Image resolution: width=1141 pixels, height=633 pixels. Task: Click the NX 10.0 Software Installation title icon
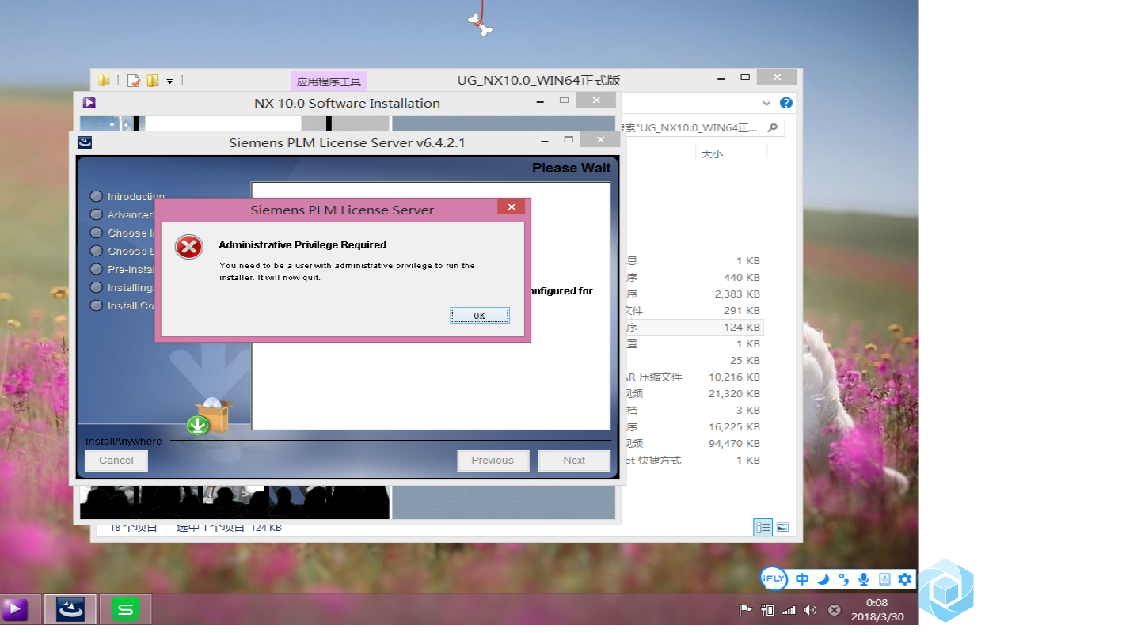89,103
